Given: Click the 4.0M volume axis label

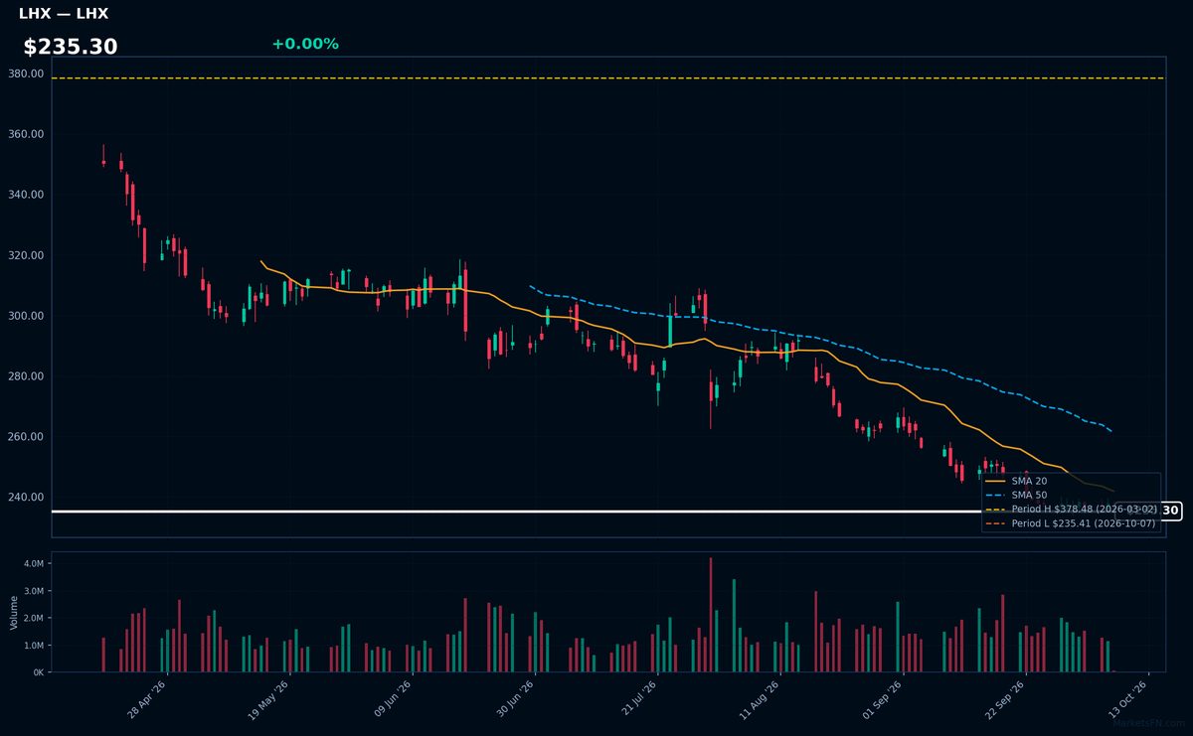Looking at the screenshot, I should 35,563.
